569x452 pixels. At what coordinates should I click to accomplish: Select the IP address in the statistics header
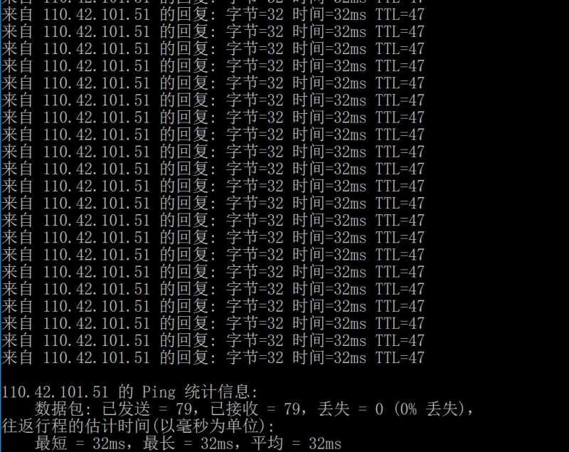point(55,392)
